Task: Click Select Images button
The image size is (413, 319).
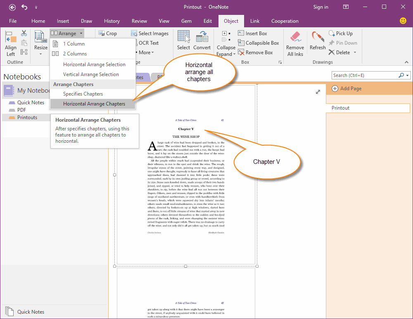Action: (150, 33)
